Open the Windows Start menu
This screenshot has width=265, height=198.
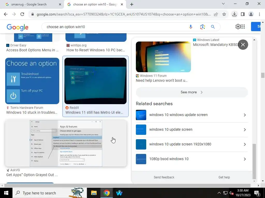point(6,193)
